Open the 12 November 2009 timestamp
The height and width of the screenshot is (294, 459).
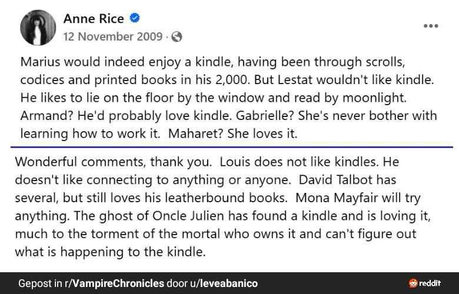(113, 36)
